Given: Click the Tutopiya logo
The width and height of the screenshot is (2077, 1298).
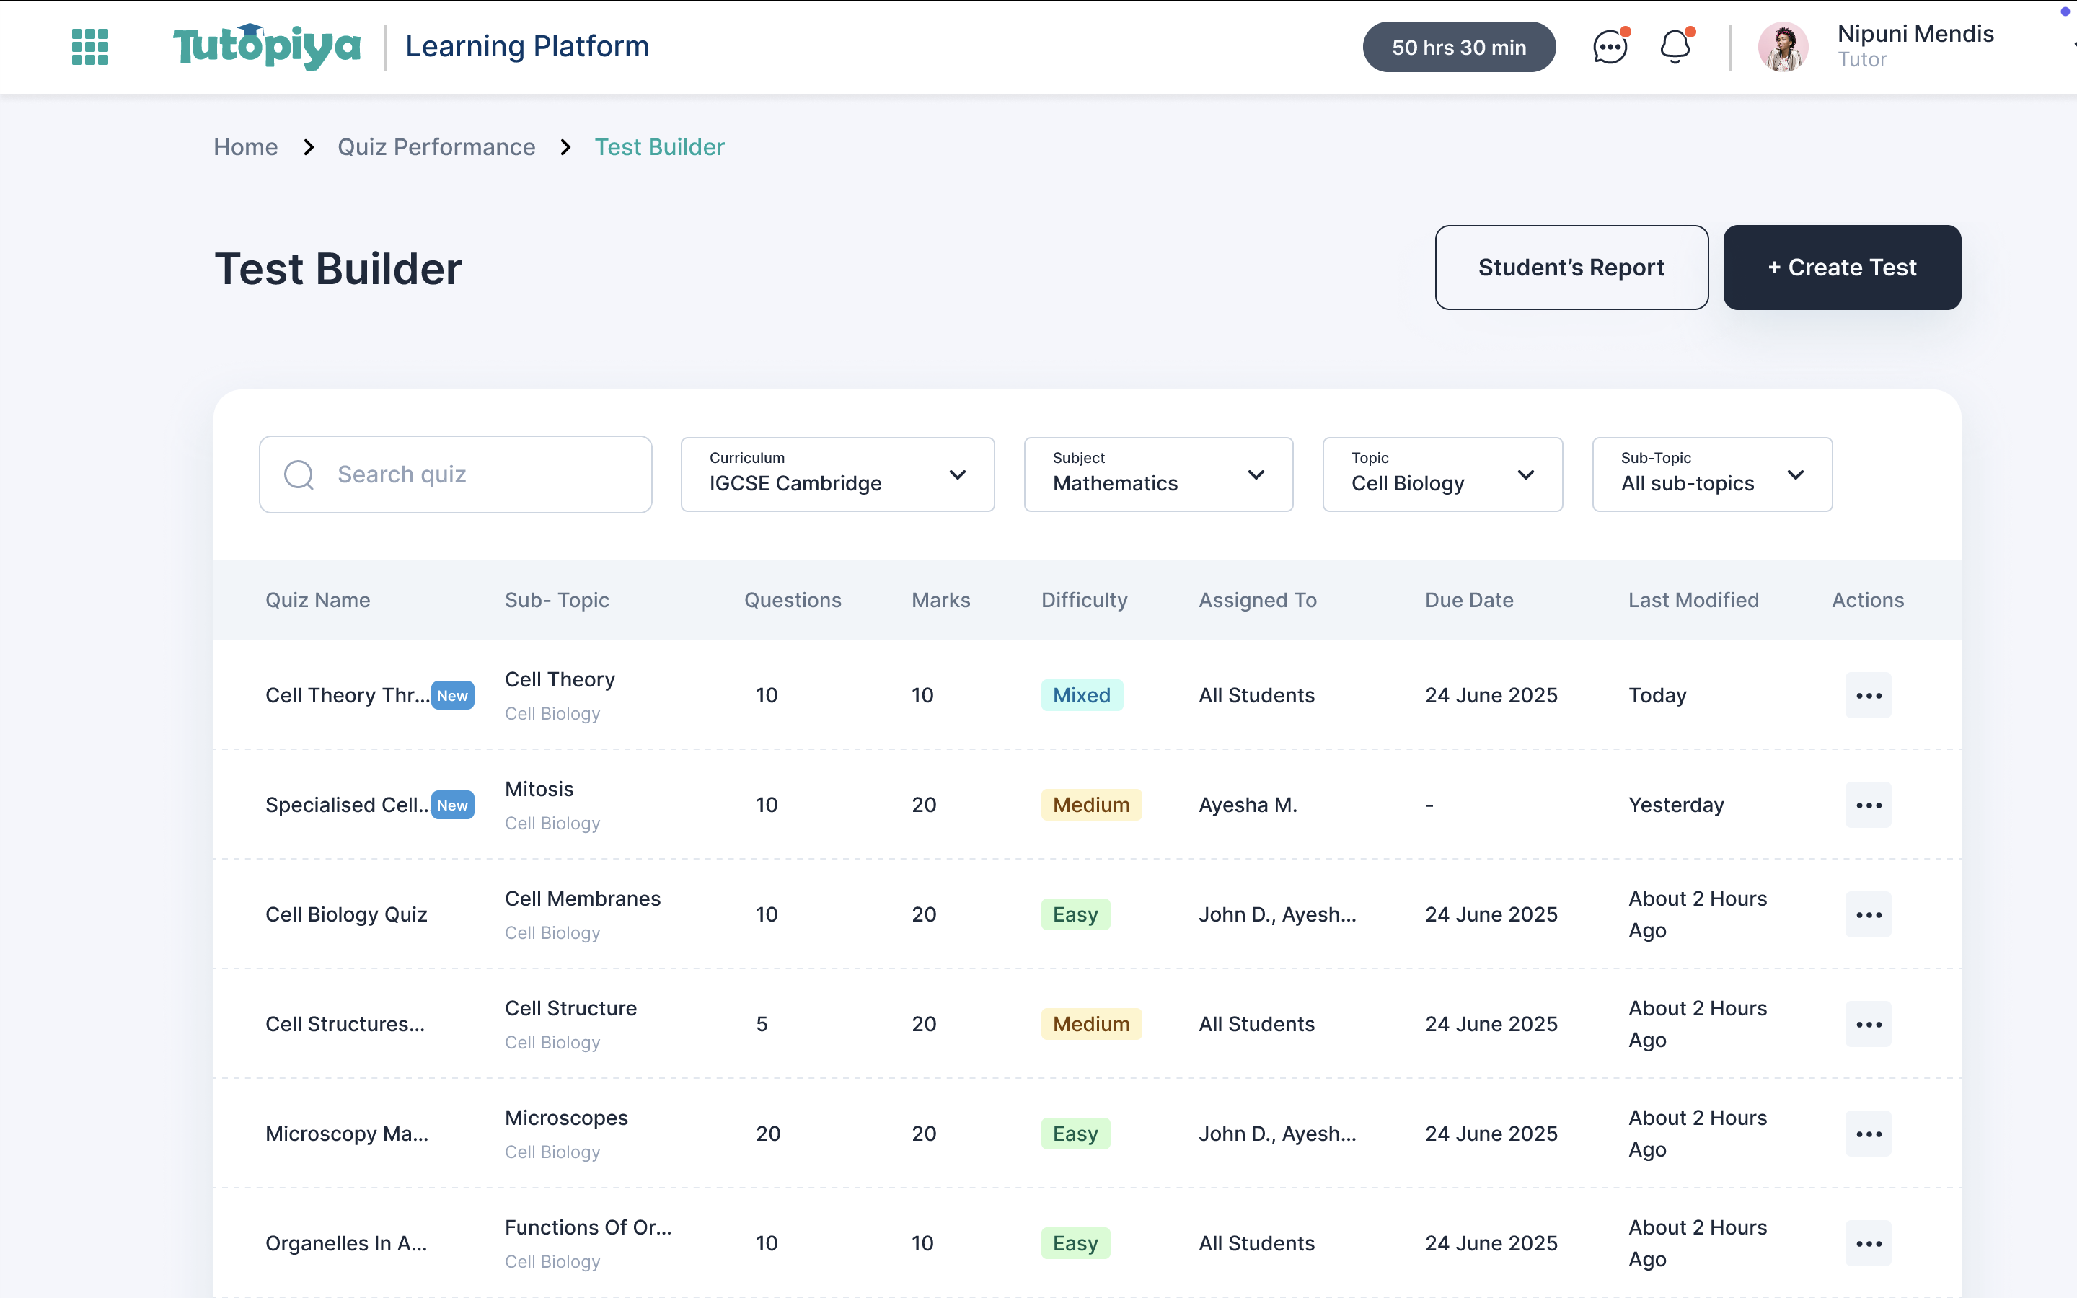Looking at the screenshot, I should click(266, 46).
